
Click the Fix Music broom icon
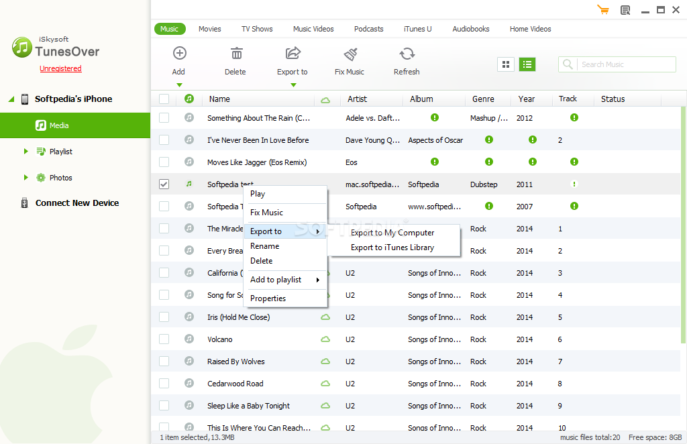click(350, 54)
